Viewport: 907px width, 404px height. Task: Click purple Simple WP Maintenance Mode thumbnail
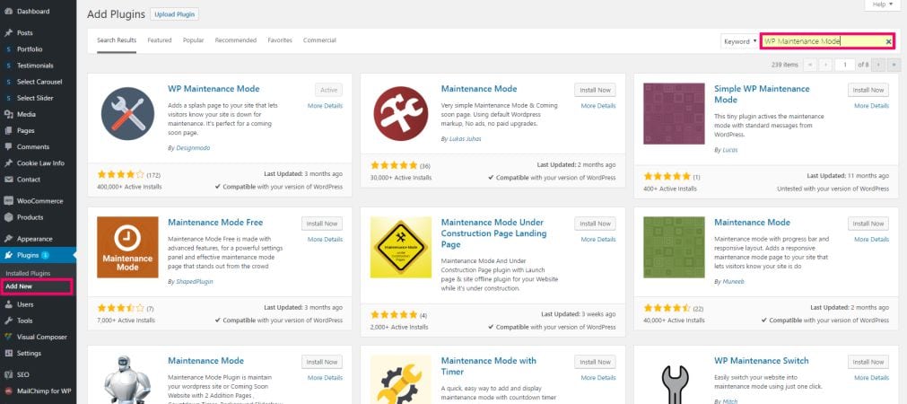(674, 113)
